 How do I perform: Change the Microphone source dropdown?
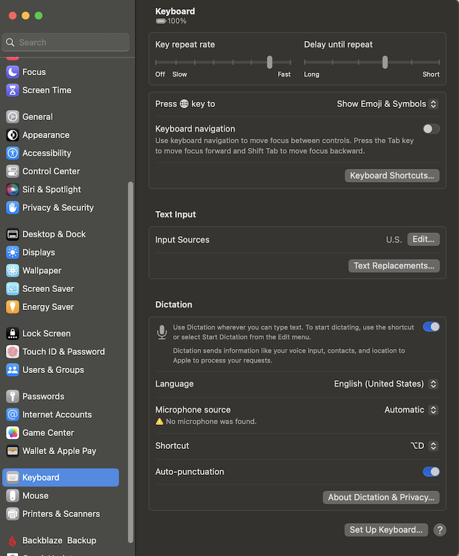tap(410, 409)
